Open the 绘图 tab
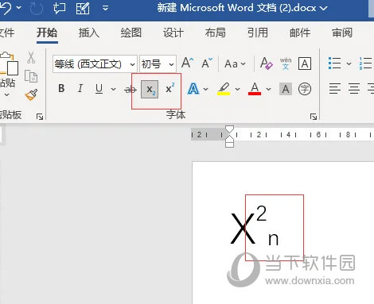This screenshot has width=374, height=304. point(131,33)
